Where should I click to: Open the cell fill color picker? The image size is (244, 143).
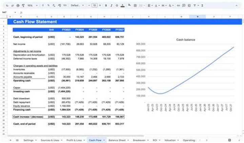click(x=129, y=5)
